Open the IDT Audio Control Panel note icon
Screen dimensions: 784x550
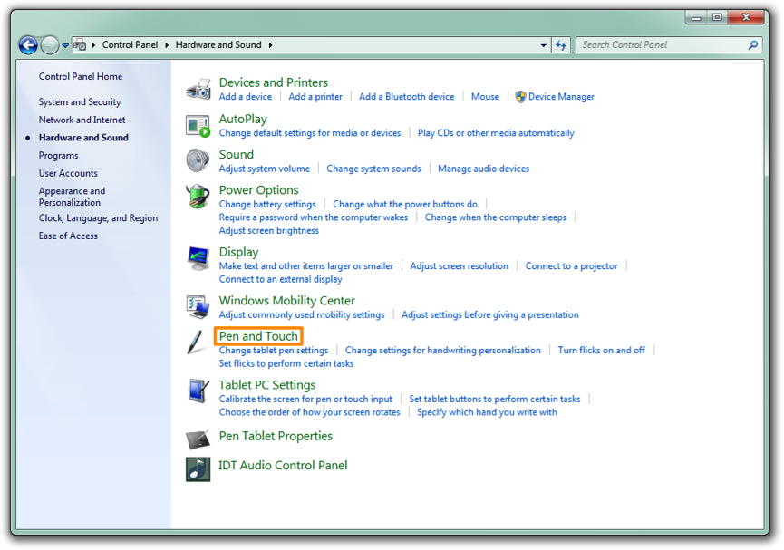[198, 469]
